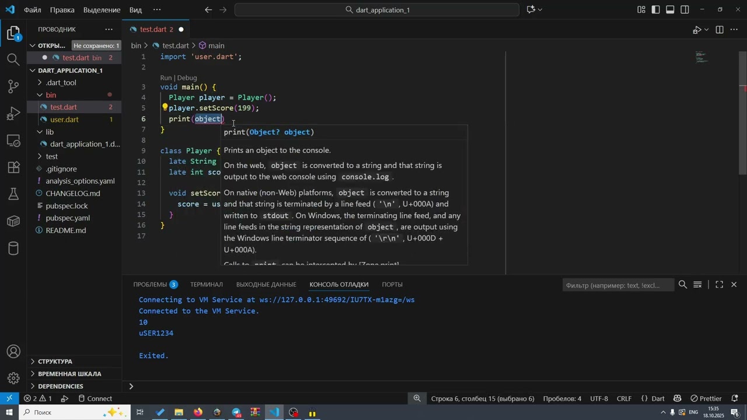Open the Copilot chat dropdown chevron
Viewport: 747px width, 420px height.
540,9
